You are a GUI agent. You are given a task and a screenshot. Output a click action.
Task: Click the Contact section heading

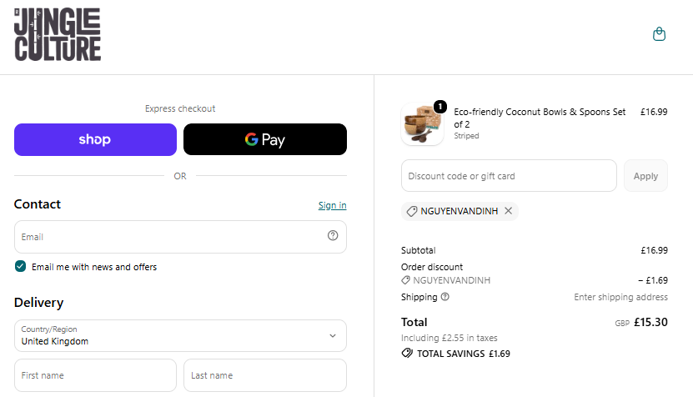tap(38, 204)
